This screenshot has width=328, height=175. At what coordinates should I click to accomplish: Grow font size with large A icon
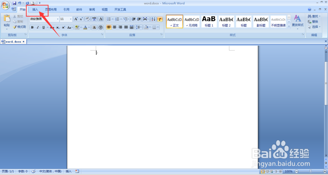pyautogui.click(x=76, y=19)
